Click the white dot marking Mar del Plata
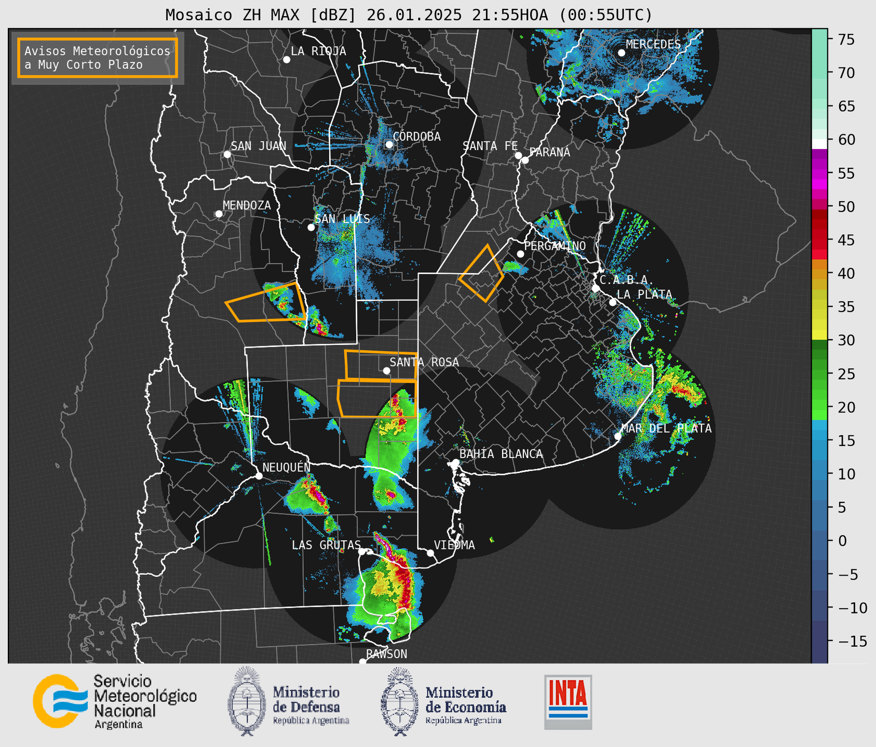This screenshot has width=876, height=747. 617,436
